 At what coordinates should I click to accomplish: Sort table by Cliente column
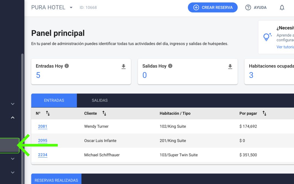104,113
